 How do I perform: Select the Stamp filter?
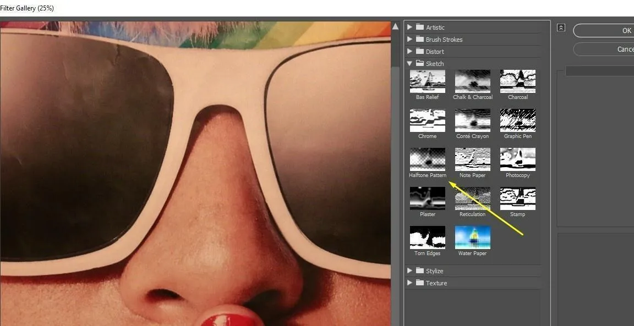(x=517, y=198)
